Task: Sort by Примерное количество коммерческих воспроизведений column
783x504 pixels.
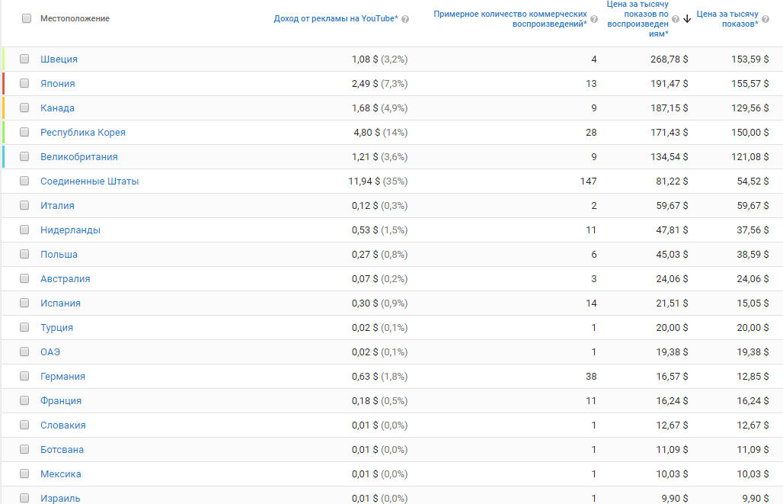Action: (x=510, y=19)
